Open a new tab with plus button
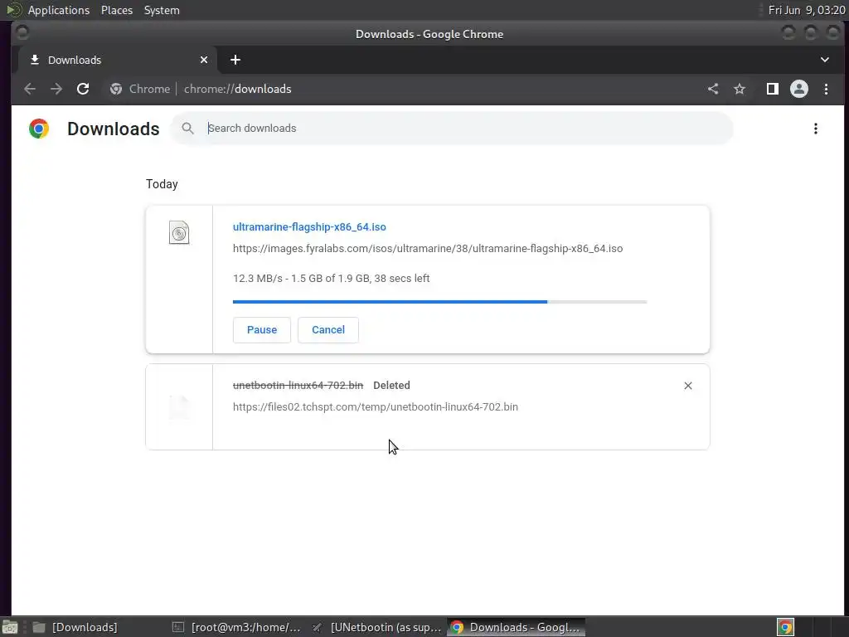Image resolution: width=849 pixels, height=637 pixels. click(x=235, y=60)
